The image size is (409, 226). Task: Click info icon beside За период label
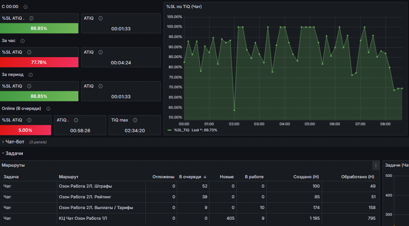click(30, 75)
